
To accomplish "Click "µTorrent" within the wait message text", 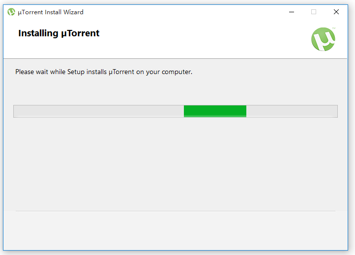I will pyautogui.click(x=121, y=72).
